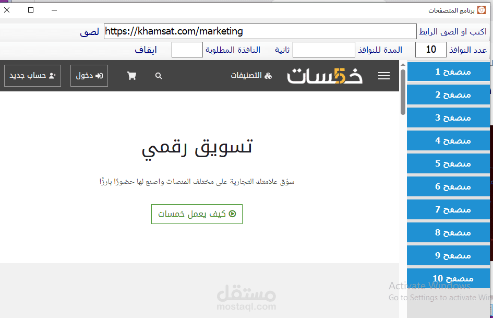Click the ثانية seconds label
Screen dimensions: 493x318
pos(282,50)
